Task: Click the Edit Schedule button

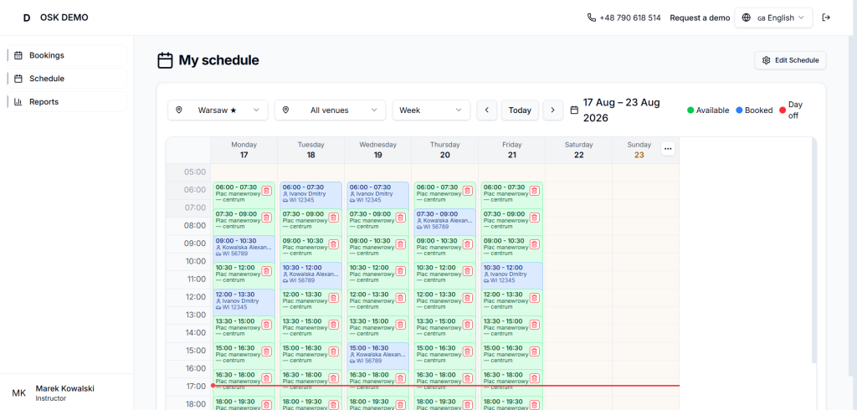Action: pyautogui.click(x=790, y=60)
